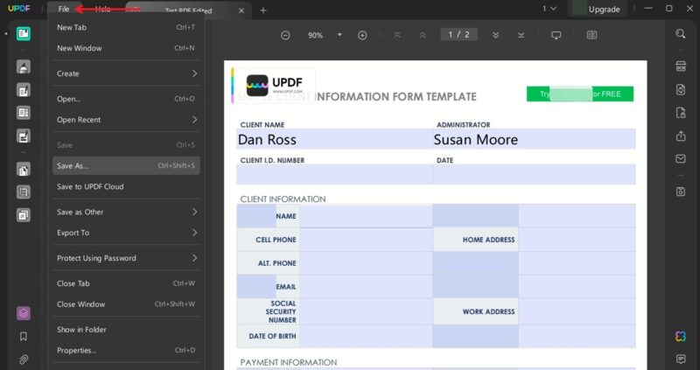Start slideshow presentation mode
This screenshot has width=700, height=370.
(x=556, y=35)
